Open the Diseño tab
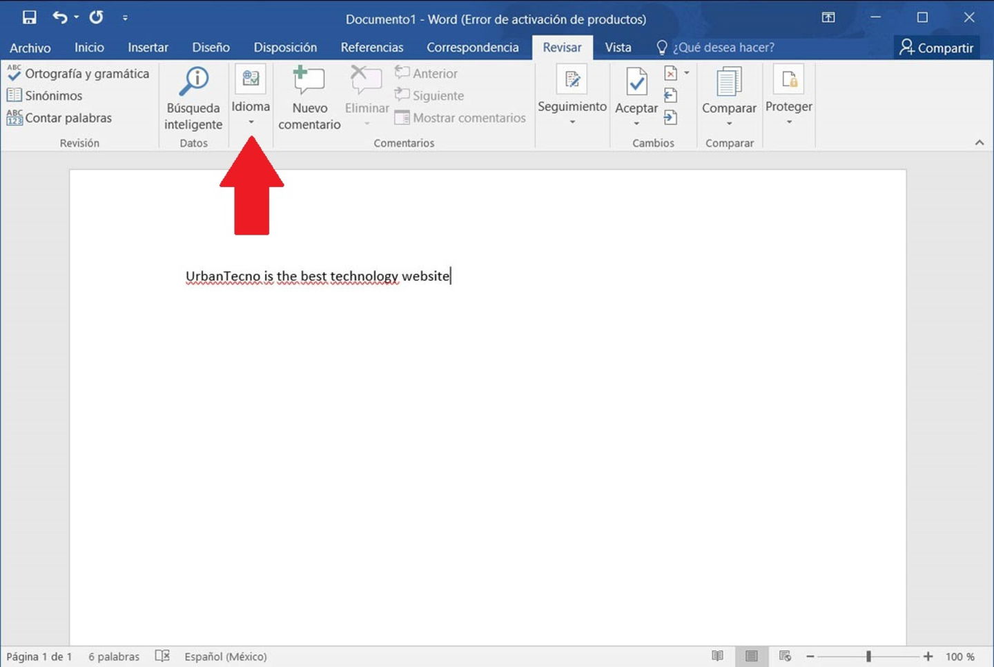 pyautogui.click(x=211, y=48)
